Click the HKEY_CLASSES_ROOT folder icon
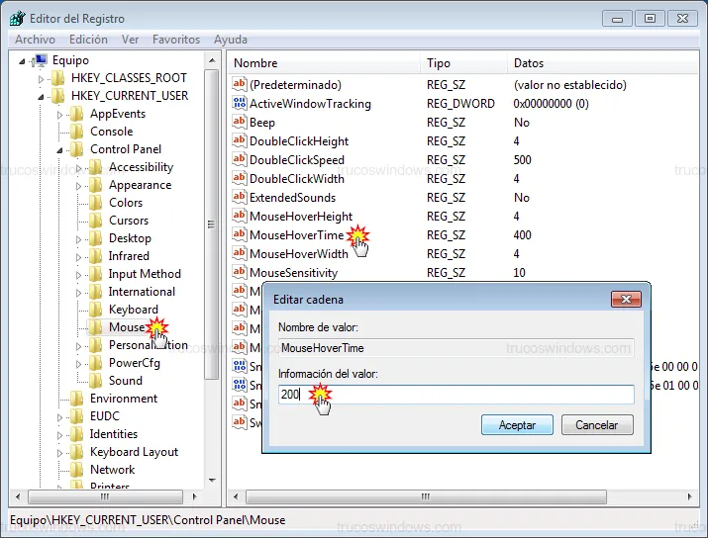708x538 pixels. (58, 78)
